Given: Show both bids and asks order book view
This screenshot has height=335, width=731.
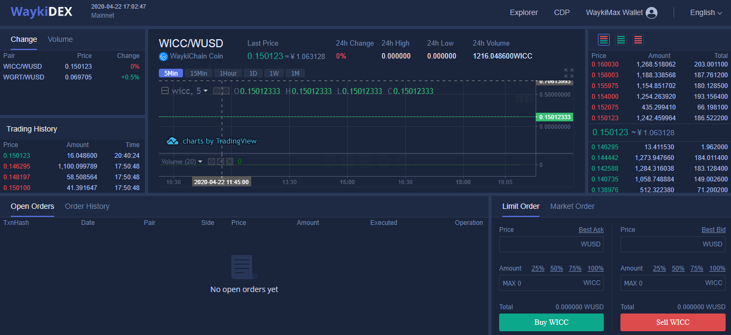Looking at the screenshot, I should tap(604, 40).
